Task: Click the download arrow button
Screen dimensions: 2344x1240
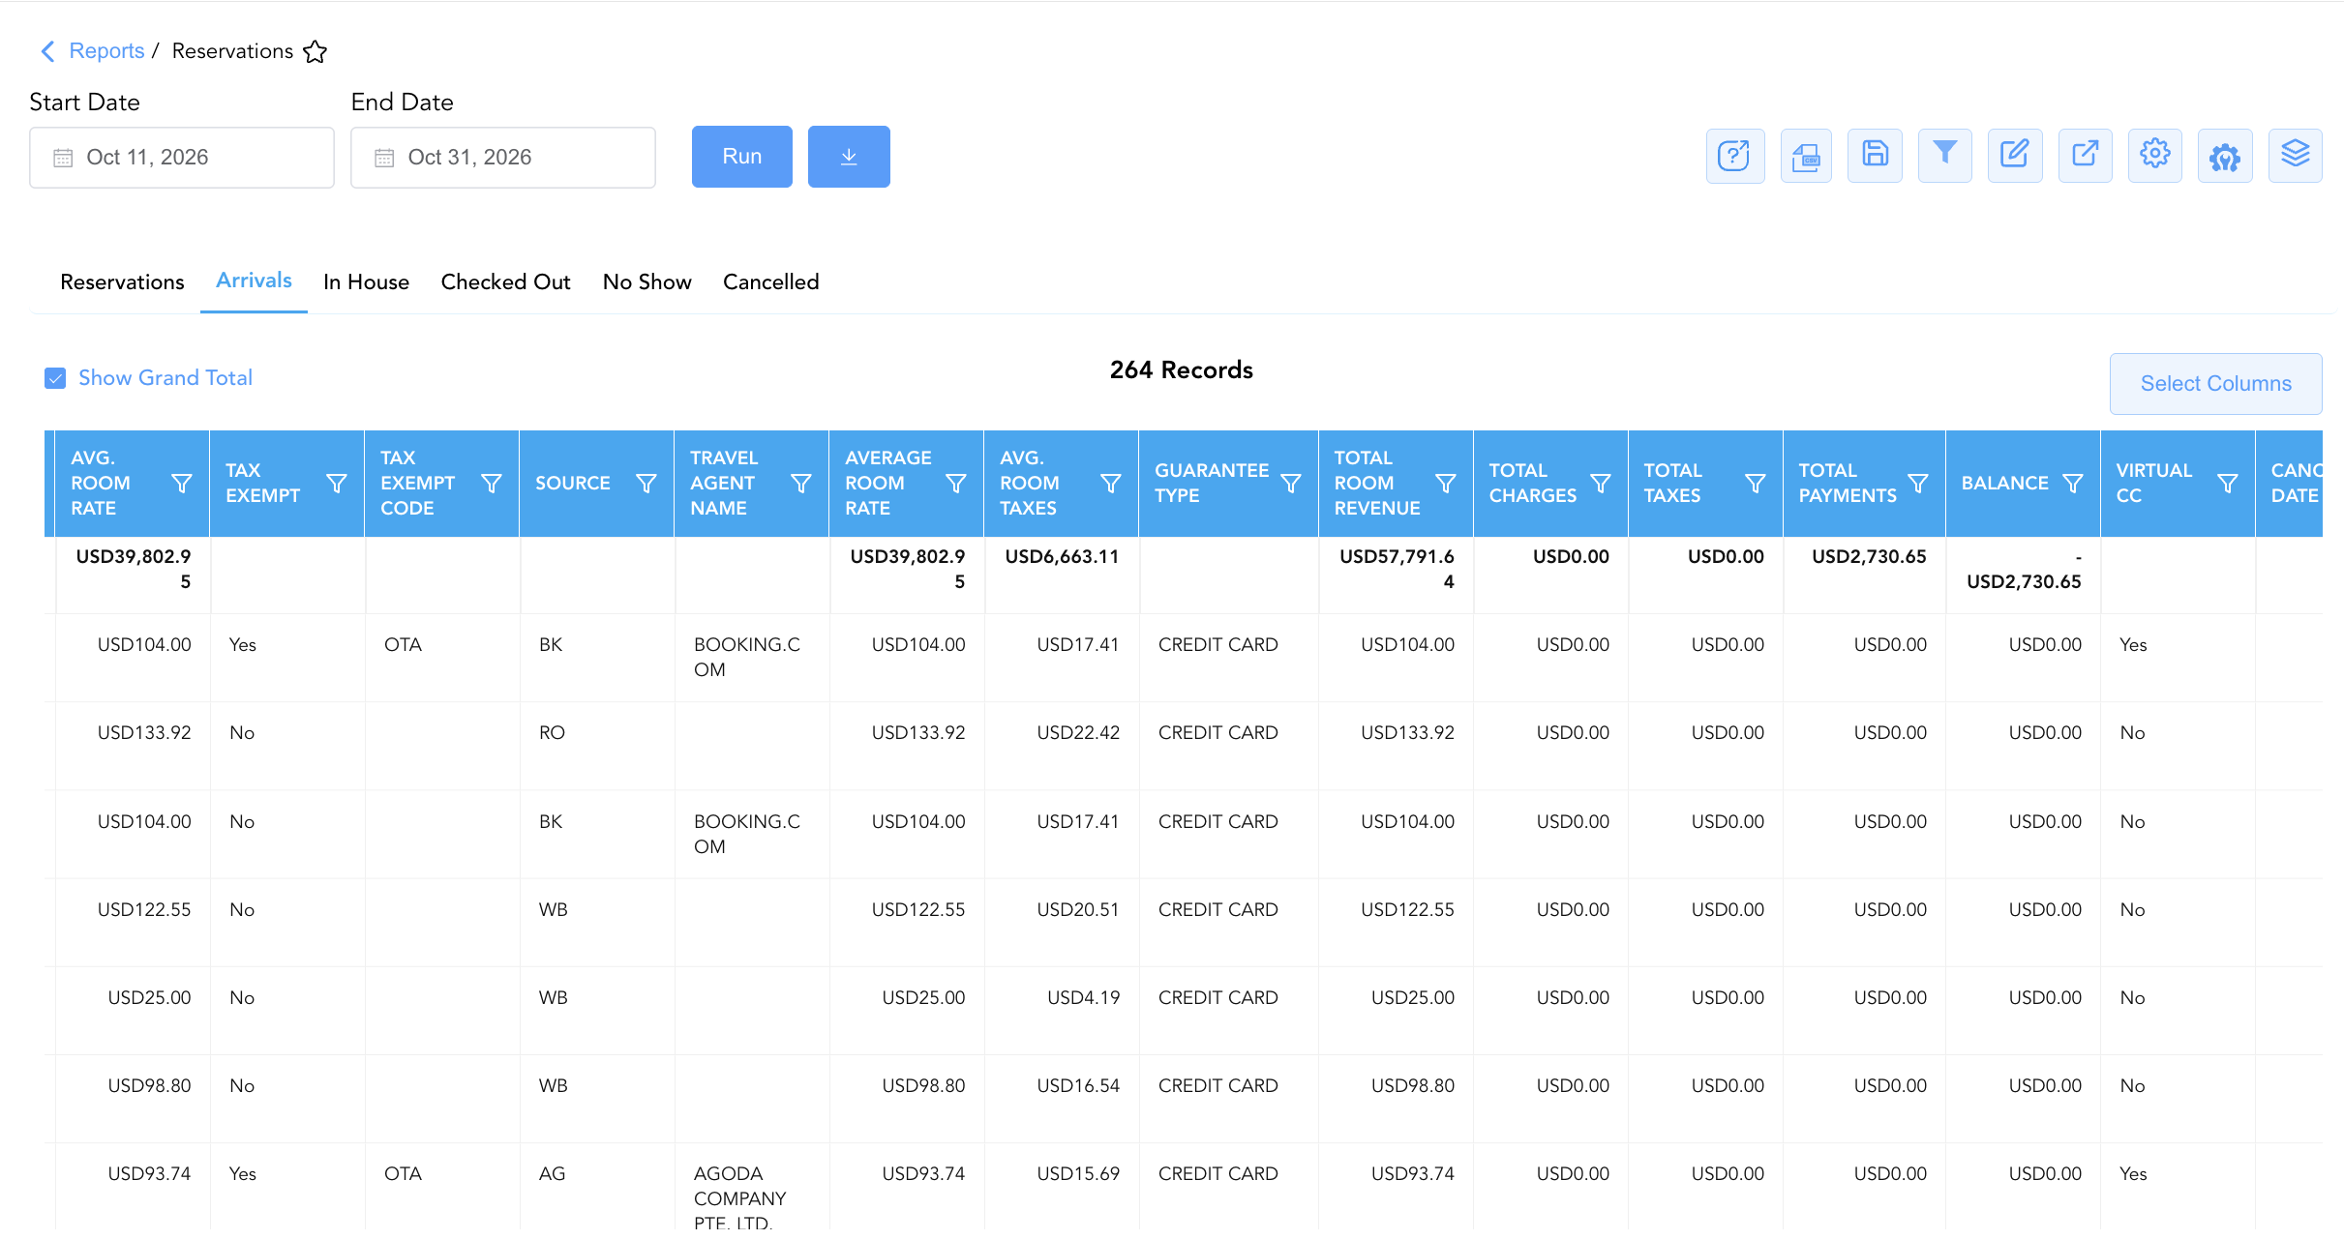Action: click(x=849, y=157)
